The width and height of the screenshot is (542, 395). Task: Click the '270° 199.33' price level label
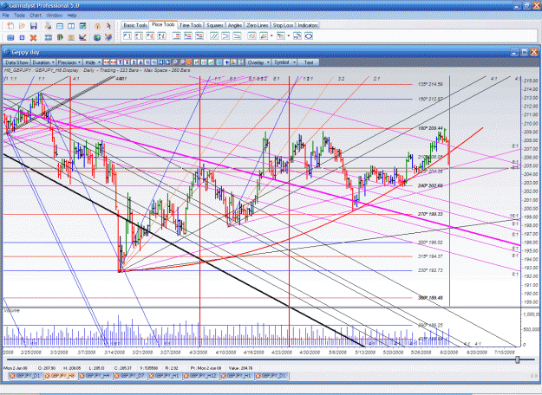click(430, 214)
